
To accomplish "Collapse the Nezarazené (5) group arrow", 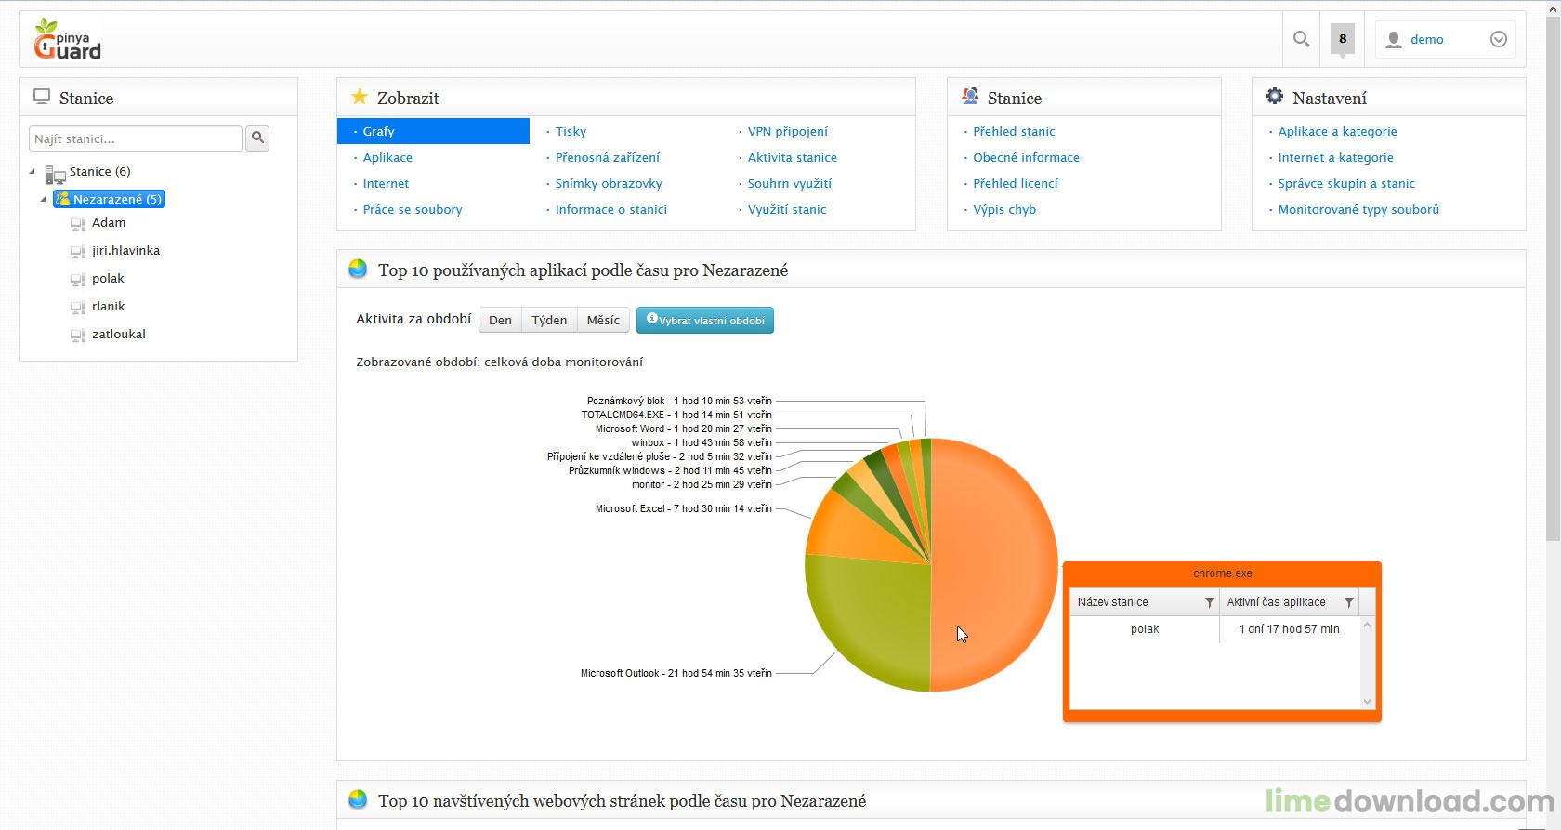I will pyautogui.click(x=43, y=199).
